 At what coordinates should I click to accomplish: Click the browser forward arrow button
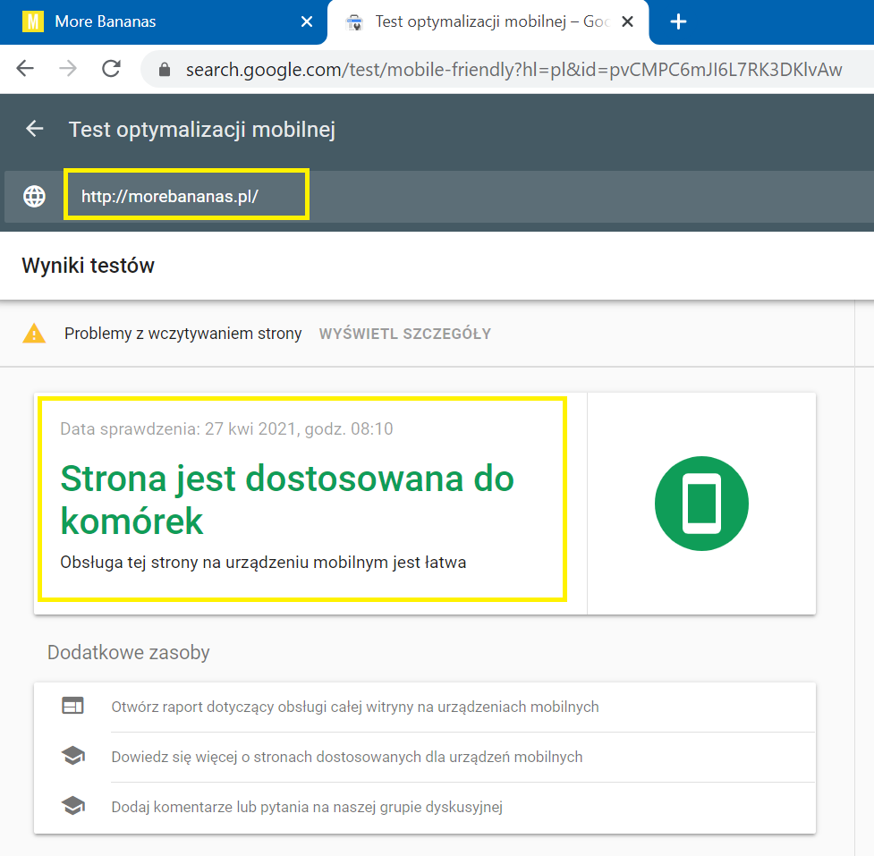[68, 69]
